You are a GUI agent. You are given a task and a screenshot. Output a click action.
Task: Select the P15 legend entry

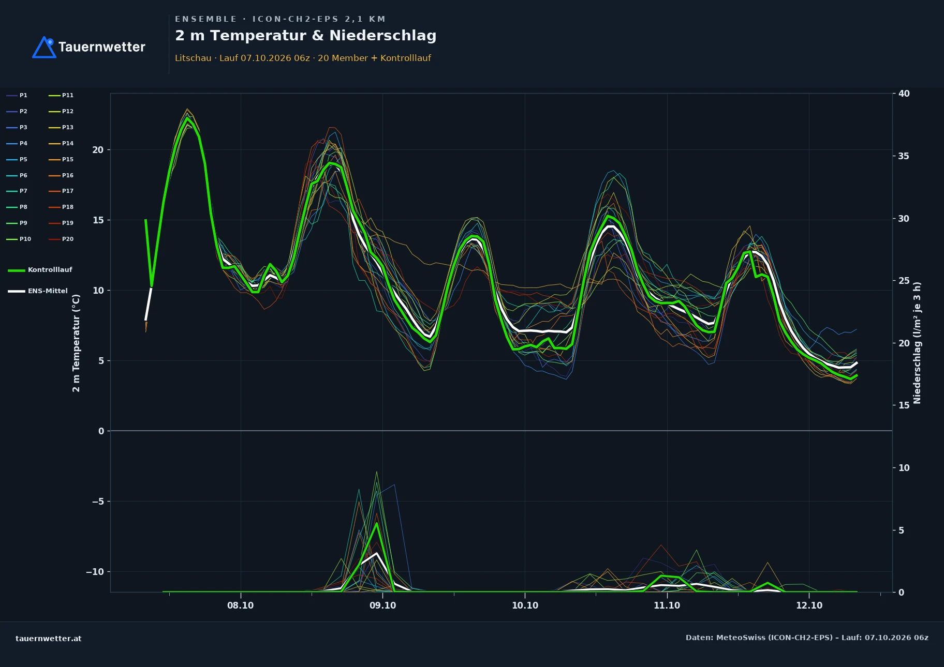pyautogui.click(x=61, y=159)
